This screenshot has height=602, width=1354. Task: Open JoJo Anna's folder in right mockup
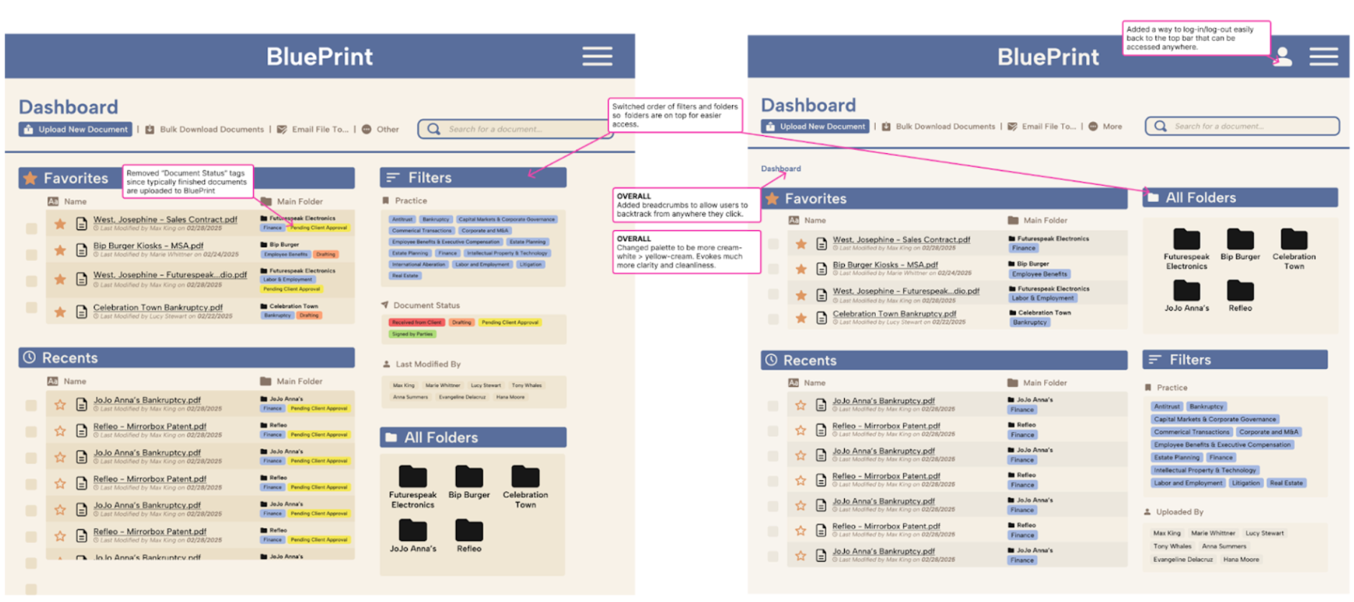(1186, 291)
